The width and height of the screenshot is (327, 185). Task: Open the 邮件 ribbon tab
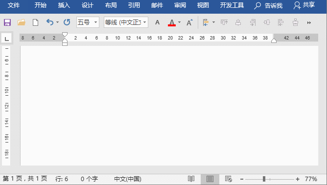(x=157, y=5)
